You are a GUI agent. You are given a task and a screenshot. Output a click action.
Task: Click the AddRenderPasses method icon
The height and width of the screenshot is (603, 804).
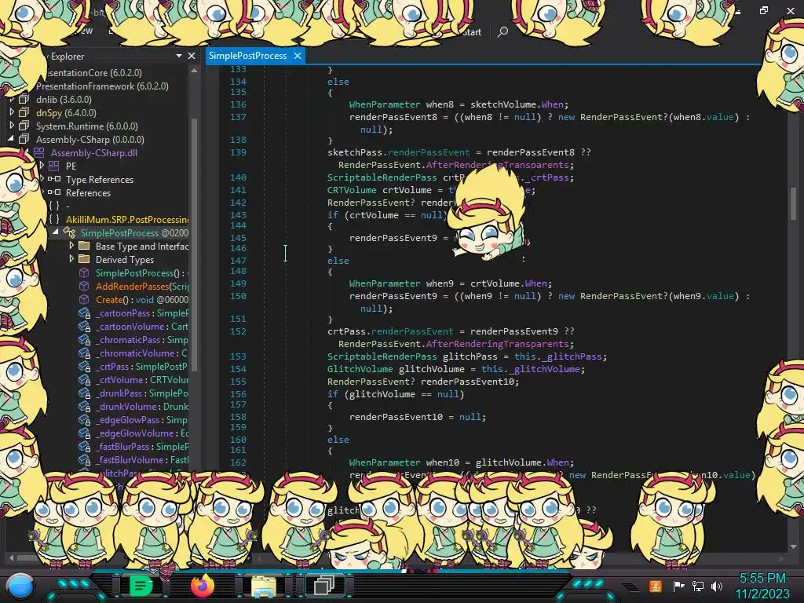click(x=84, y=286)
